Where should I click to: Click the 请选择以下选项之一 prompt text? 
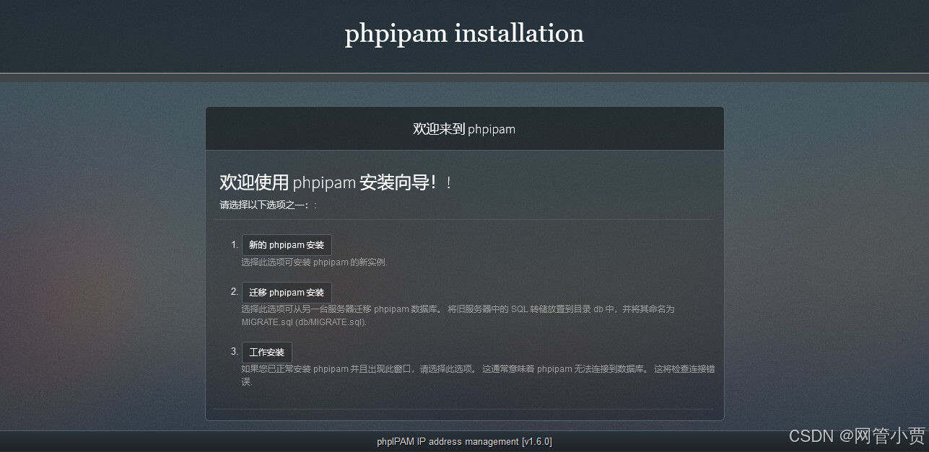coord(269,205)
